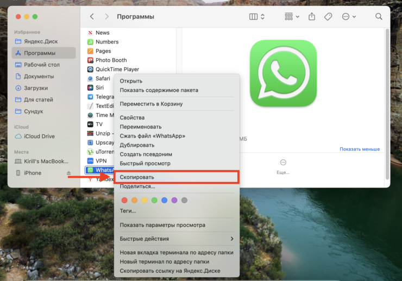Choose Показать содержимое пакета

[x=177, y=90]
